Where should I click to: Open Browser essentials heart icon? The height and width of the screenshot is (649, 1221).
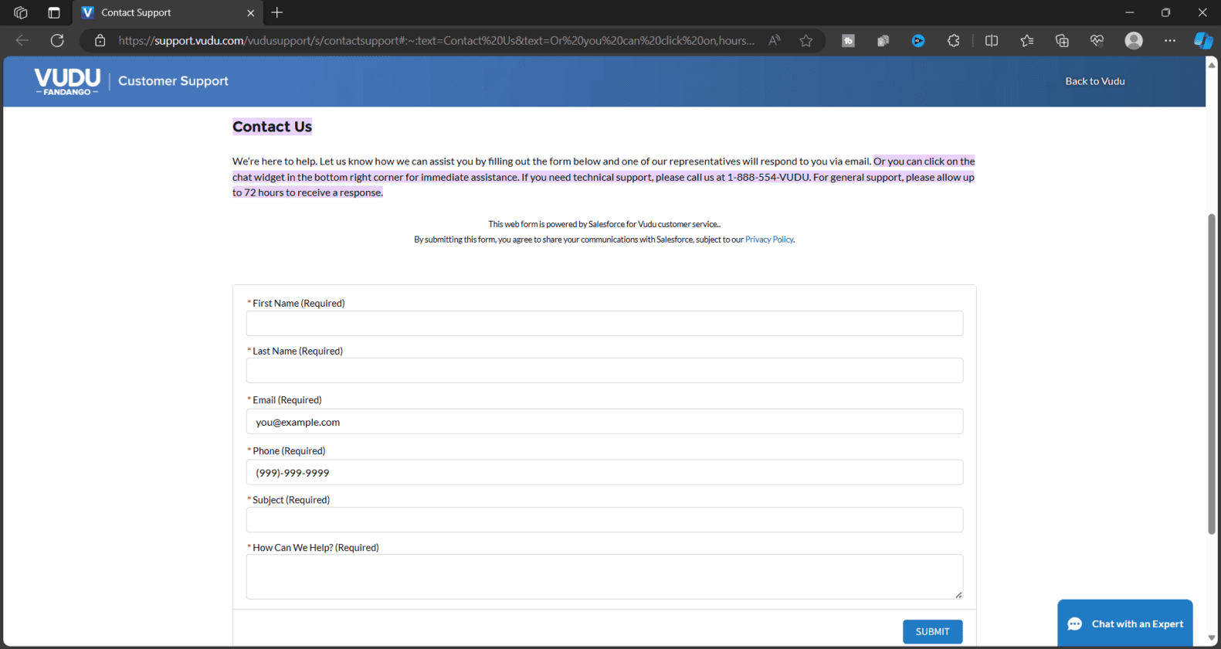point(1097,41)
